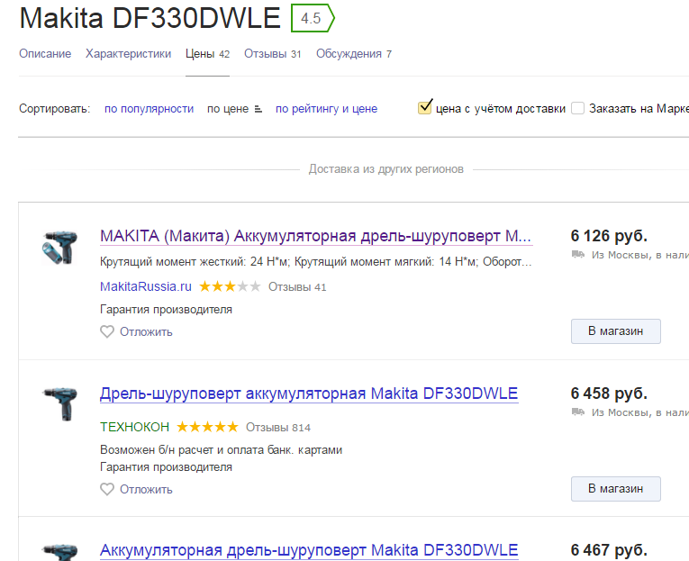Viewport: 689px width, 561px height.
Task: Click the 6 458 руб. price
Action: [x=609, y=394]
